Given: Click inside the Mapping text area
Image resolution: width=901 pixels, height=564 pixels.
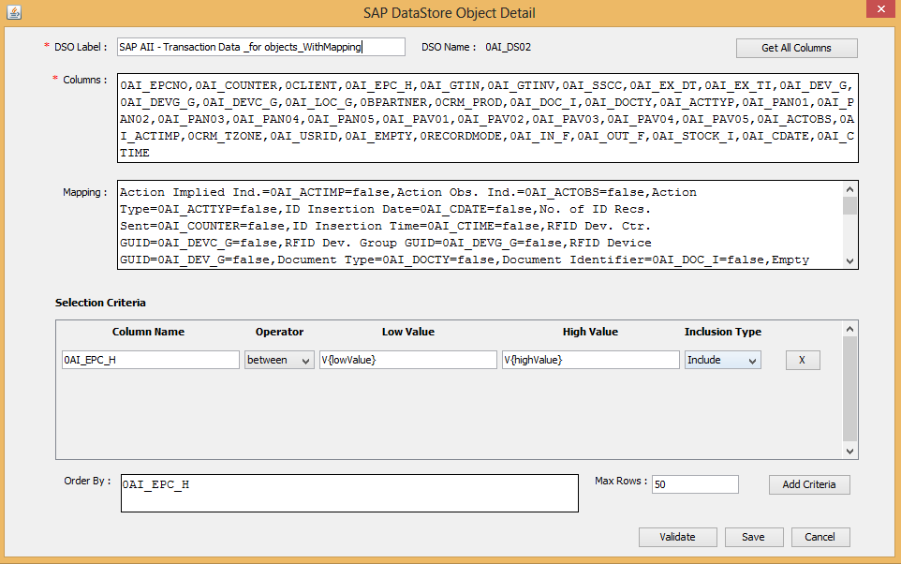Looking at the screenshot, I should click(x=480, y=225).
